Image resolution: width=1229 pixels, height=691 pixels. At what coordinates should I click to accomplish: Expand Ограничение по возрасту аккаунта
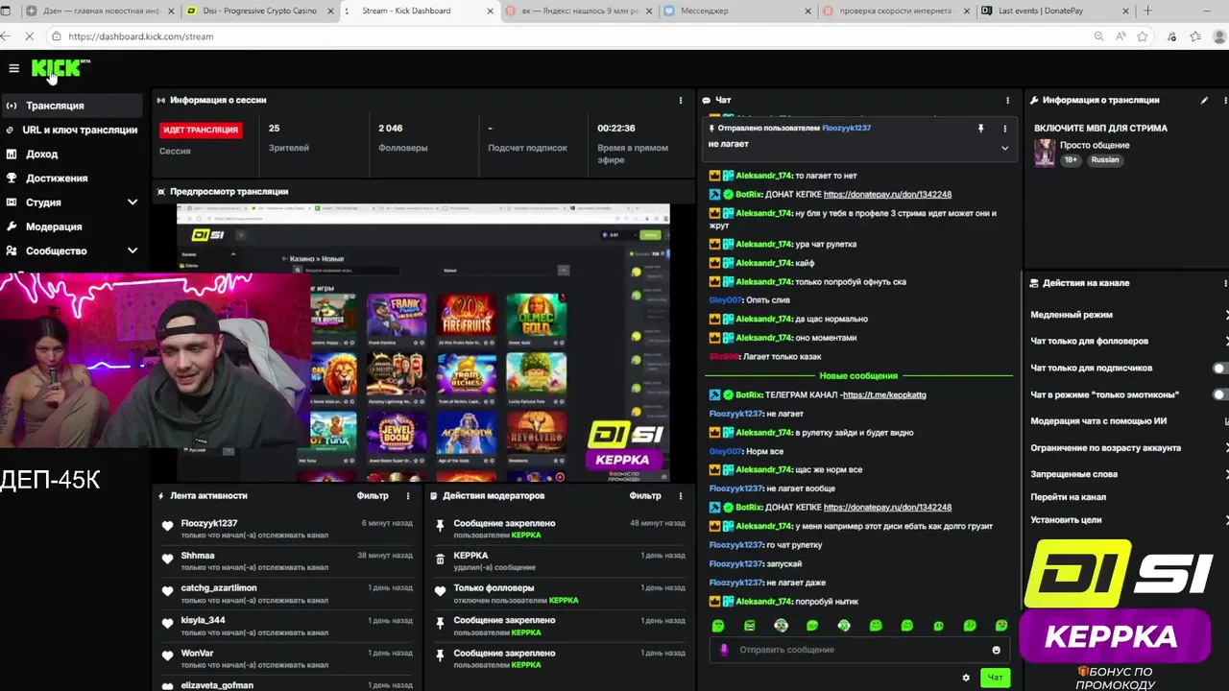[x=1129, y=448]
